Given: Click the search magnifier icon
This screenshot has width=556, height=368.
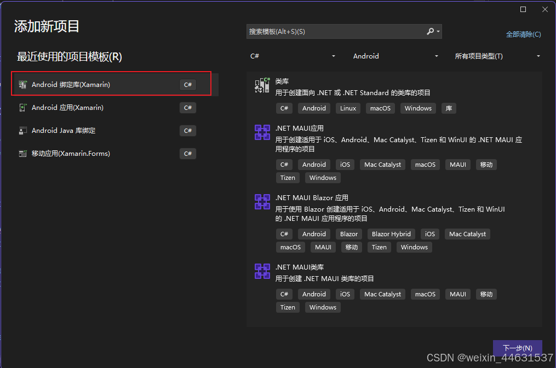Looking at the screenshot, I should tap(430, 32).
